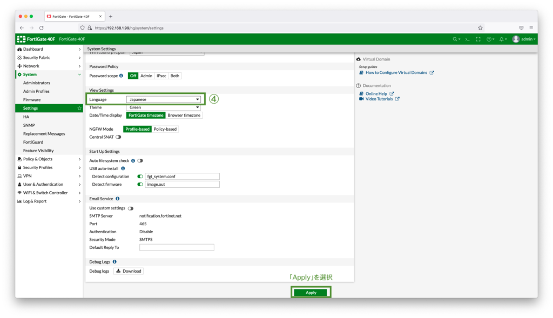Click the Debug Logs info icon
553x318 pixels.
114,262
